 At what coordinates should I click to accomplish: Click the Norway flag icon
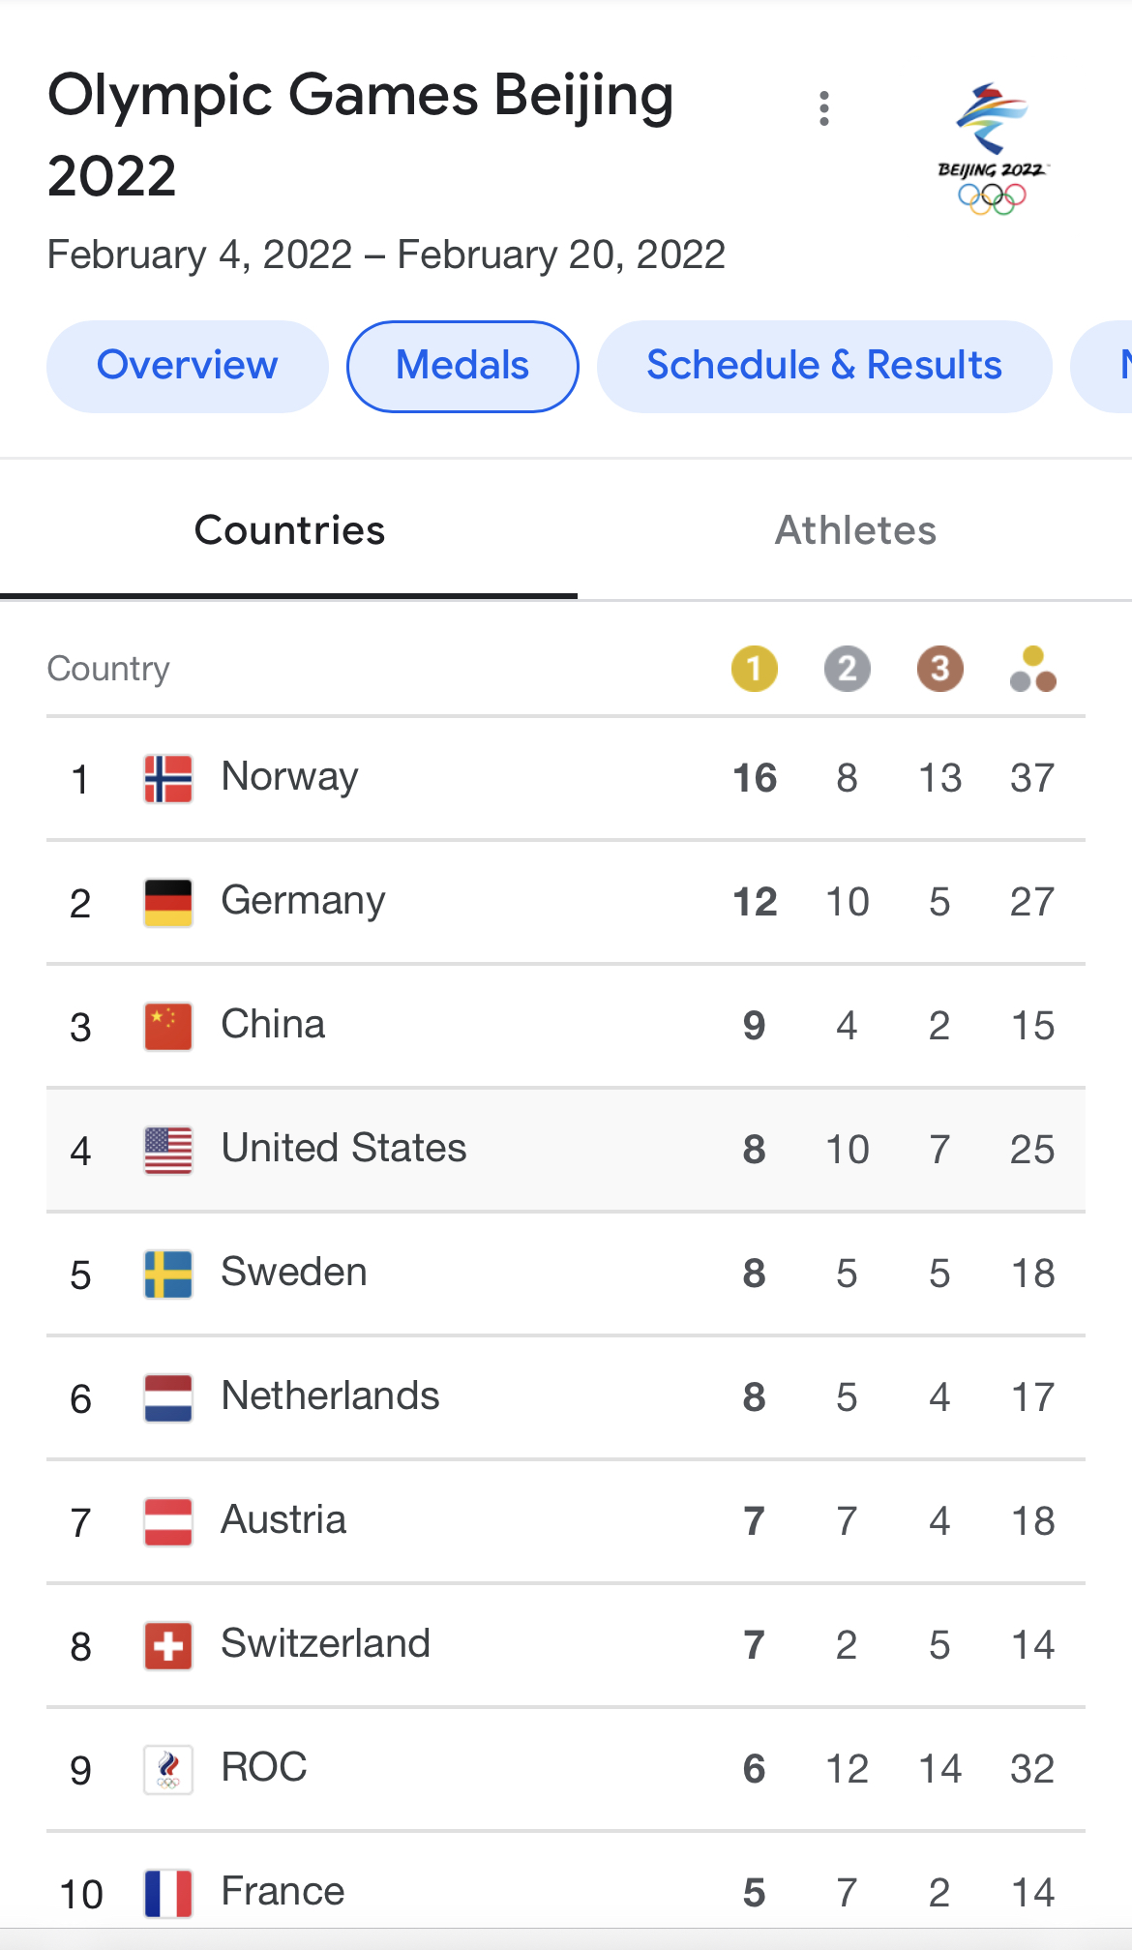168,779
